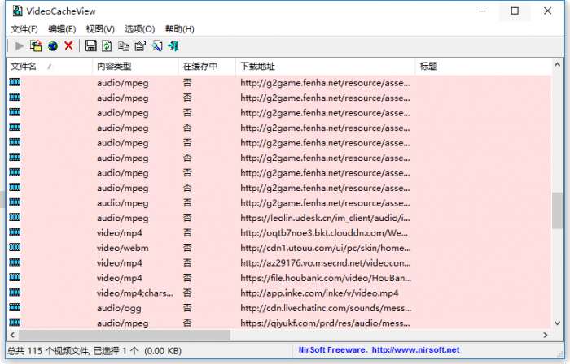The width and height of the screenshot is (570, 364).
Task: Click the VideoCacheView window title text
Action: (61, 11)
